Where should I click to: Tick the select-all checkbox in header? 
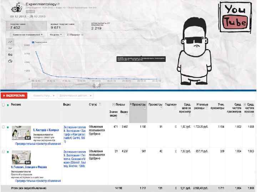click(3, 105)
